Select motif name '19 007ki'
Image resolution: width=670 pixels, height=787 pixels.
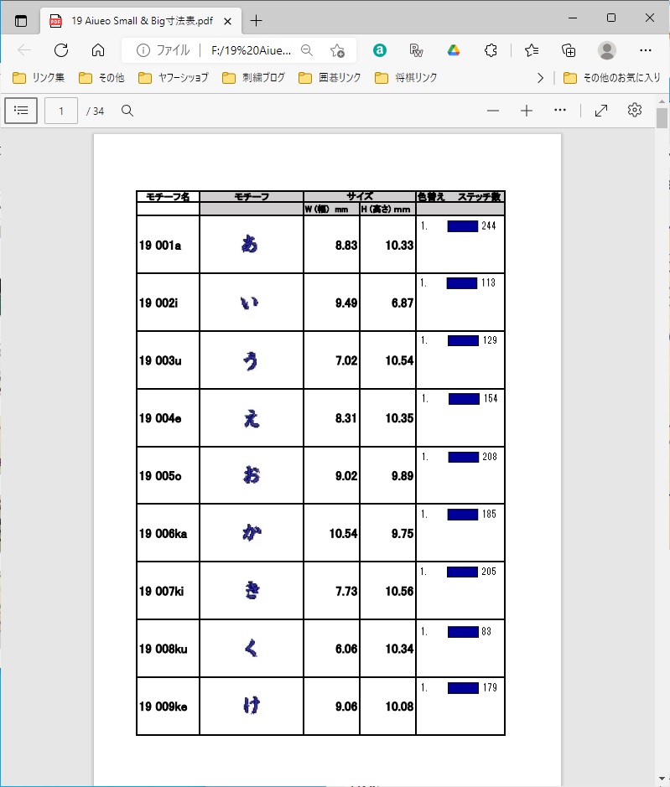tap(162, 591)
